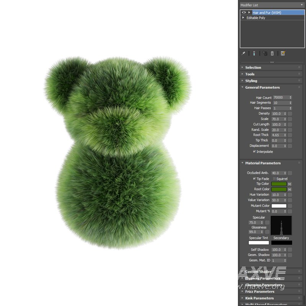306x306 pixels.
Task: Select the Pin Stack icon
Action: [244, 53]
